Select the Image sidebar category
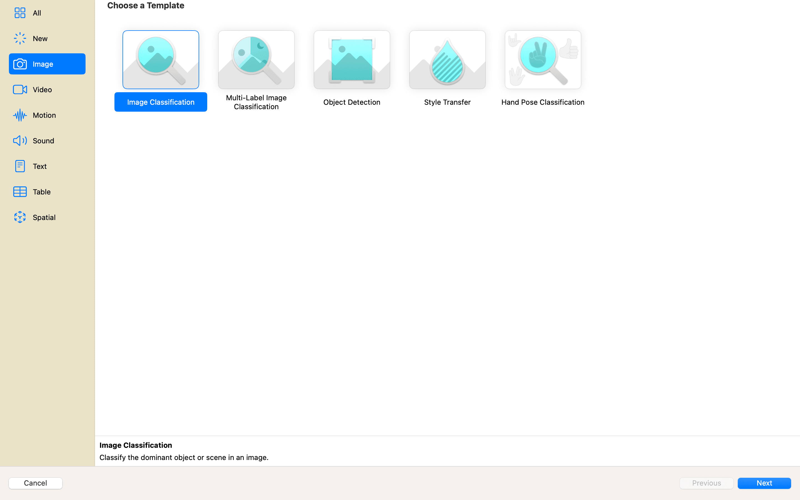 47,64
